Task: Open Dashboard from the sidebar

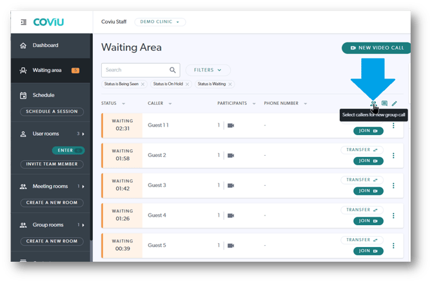Action: (x=45, y=46)
